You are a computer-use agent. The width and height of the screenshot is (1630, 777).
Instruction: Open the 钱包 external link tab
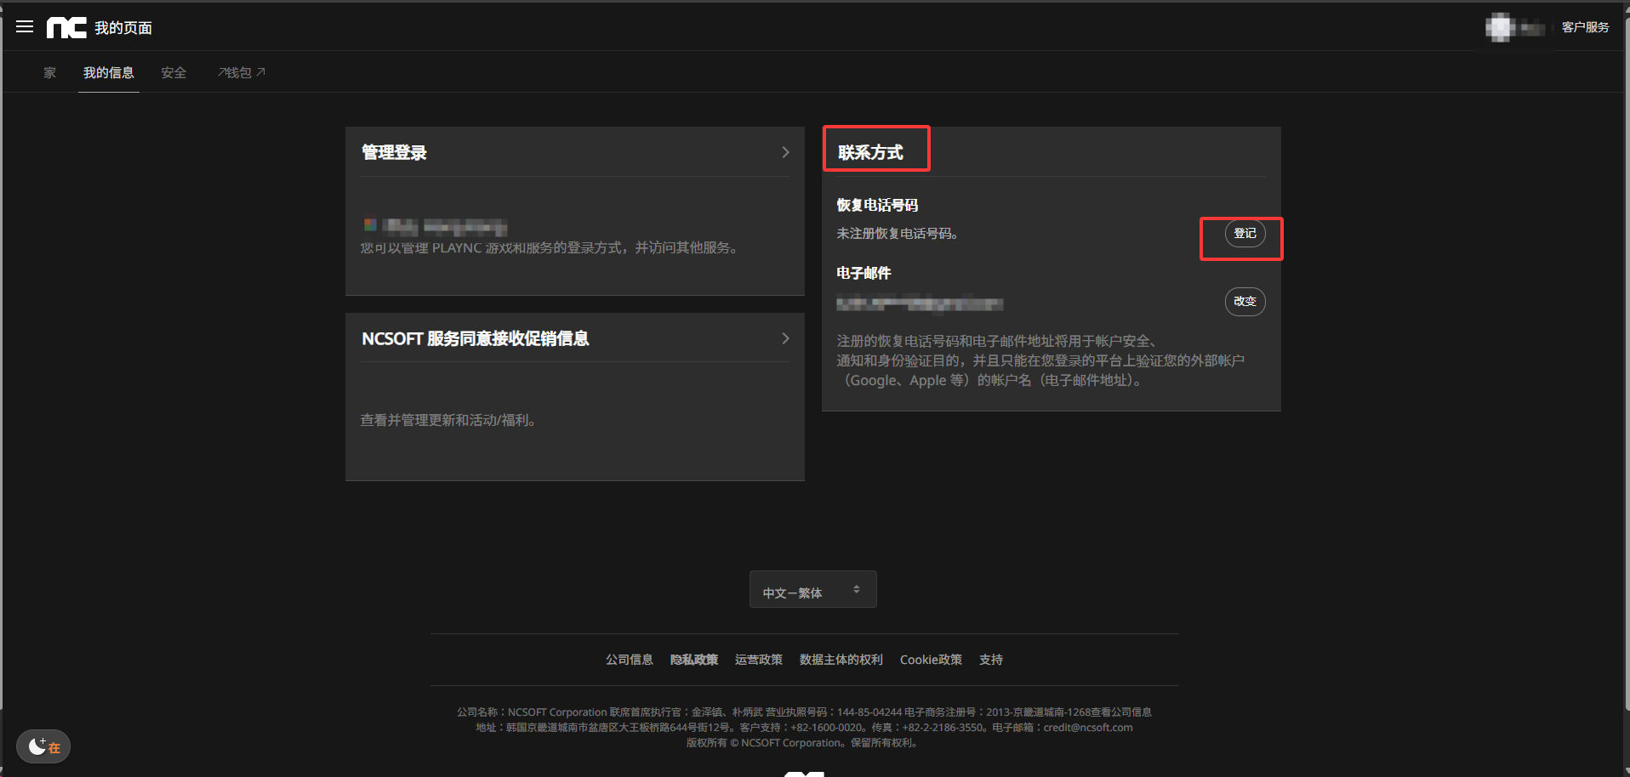(242, 73)
